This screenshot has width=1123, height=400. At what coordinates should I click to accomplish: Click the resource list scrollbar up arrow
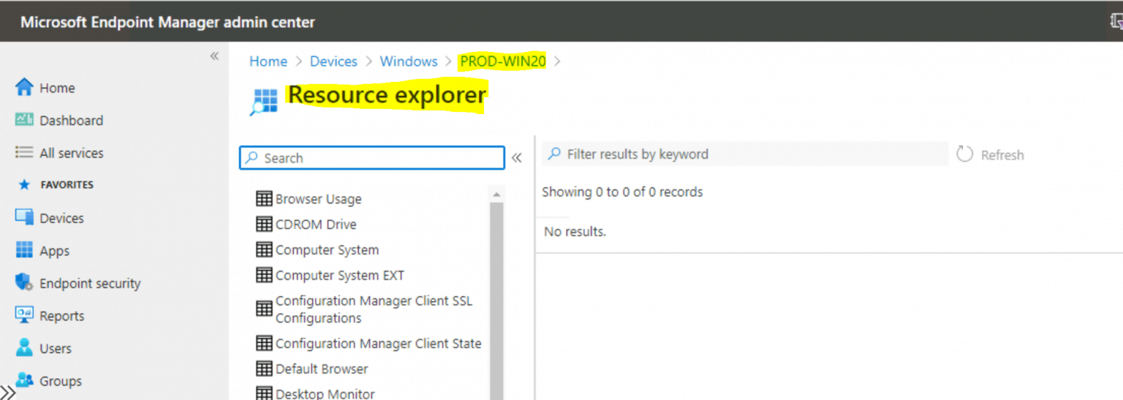496,195
